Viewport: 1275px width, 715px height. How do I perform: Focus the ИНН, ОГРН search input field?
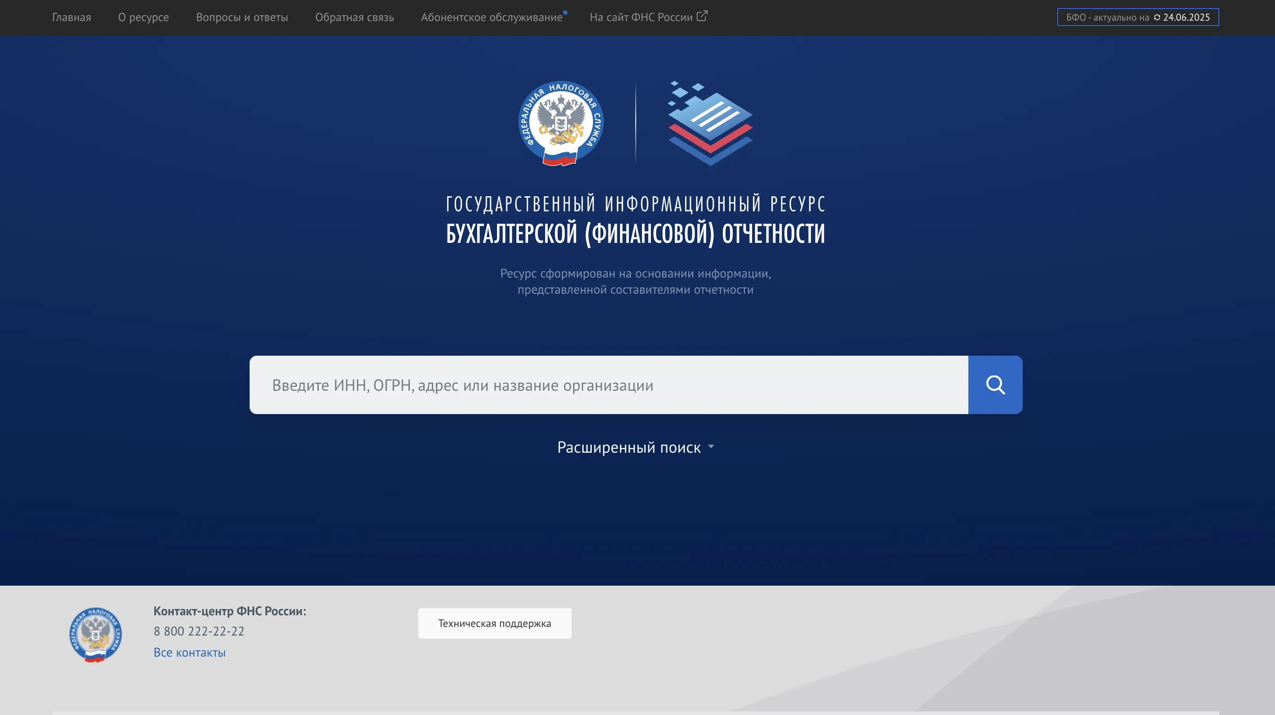click(x=609, y=385)
